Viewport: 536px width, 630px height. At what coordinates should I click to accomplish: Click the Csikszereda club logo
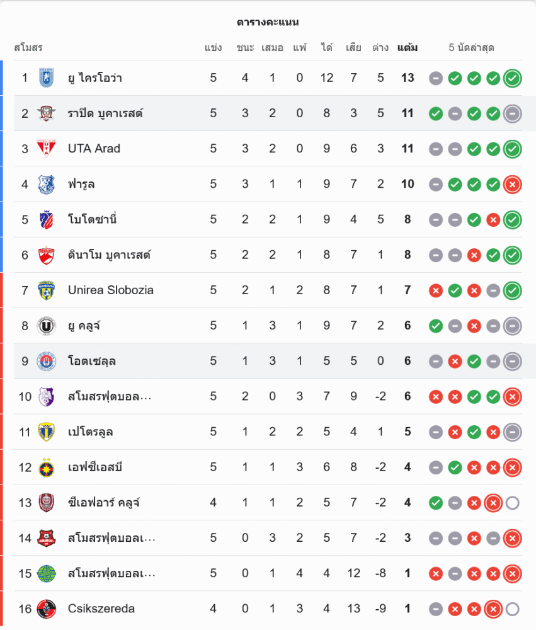(x=47, y=609)
